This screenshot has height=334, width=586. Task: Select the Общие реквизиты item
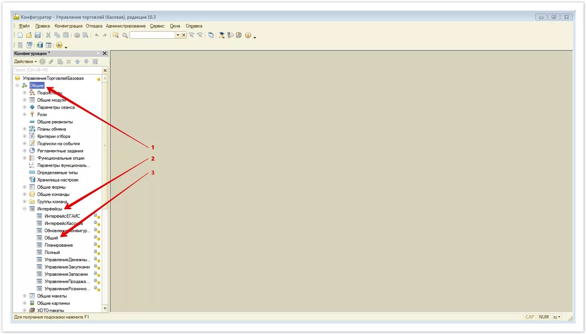coord(55,122)
